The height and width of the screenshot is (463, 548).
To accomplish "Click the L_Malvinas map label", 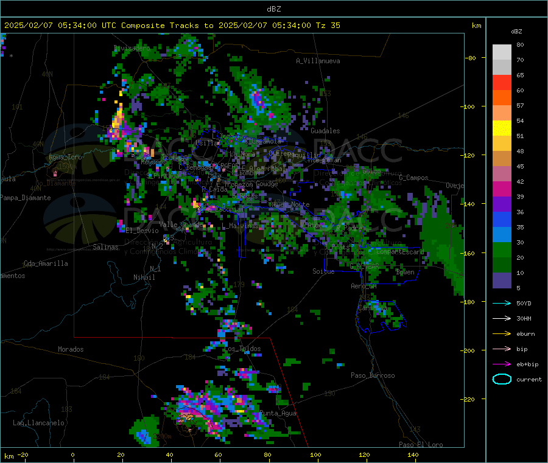I will click(240, 226).
